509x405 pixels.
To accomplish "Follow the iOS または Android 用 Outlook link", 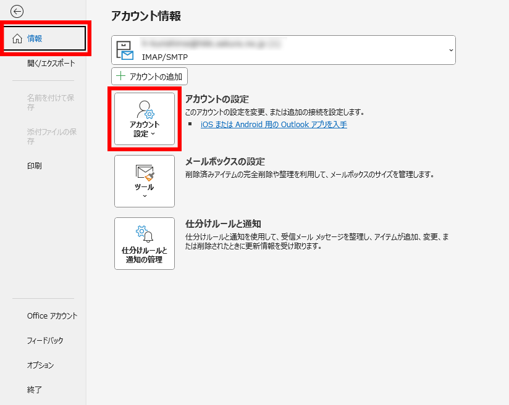I will point(274,124).
